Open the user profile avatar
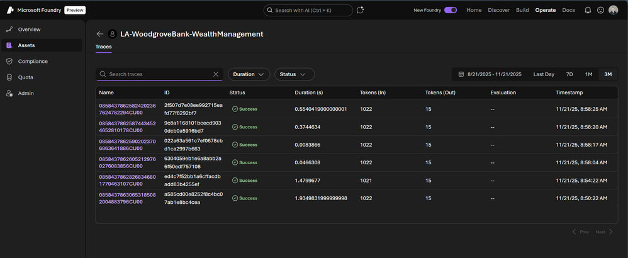Screen dimensions: 628x258 [x=614, y=10]
